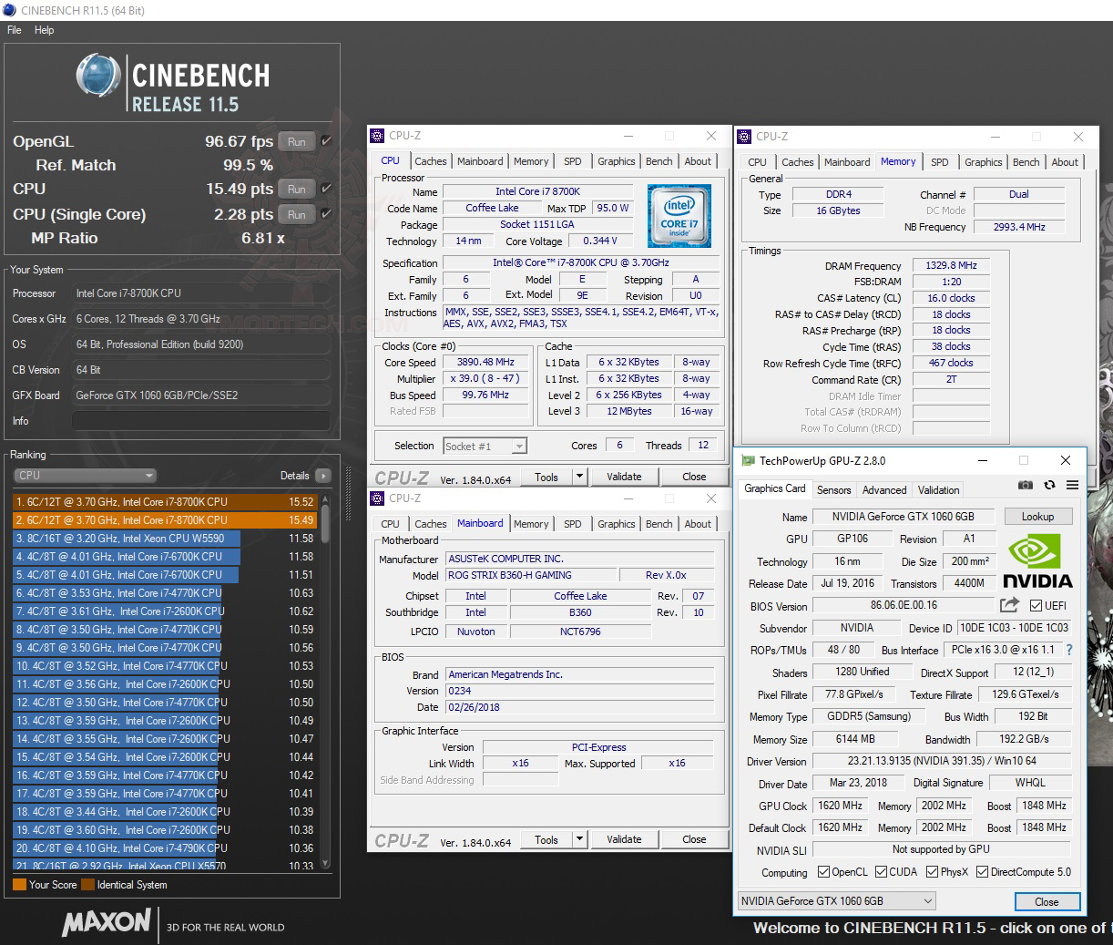
Task: Open the File menu in Cinebench
Action: pos(14,30)
